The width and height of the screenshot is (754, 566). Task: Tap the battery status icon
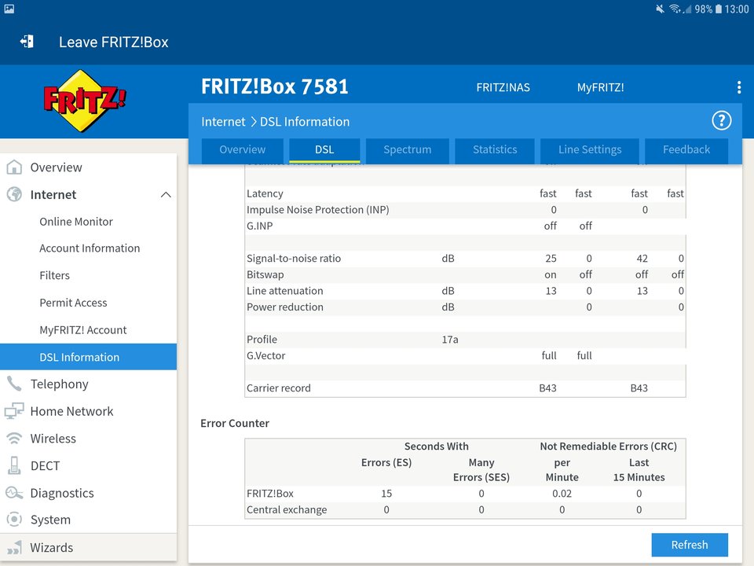click(719, 9)
